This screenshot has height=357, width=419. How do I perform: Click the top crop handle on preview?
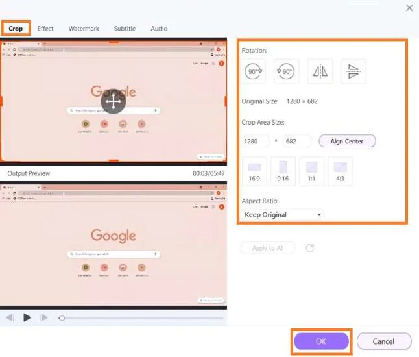click(114, 42)
